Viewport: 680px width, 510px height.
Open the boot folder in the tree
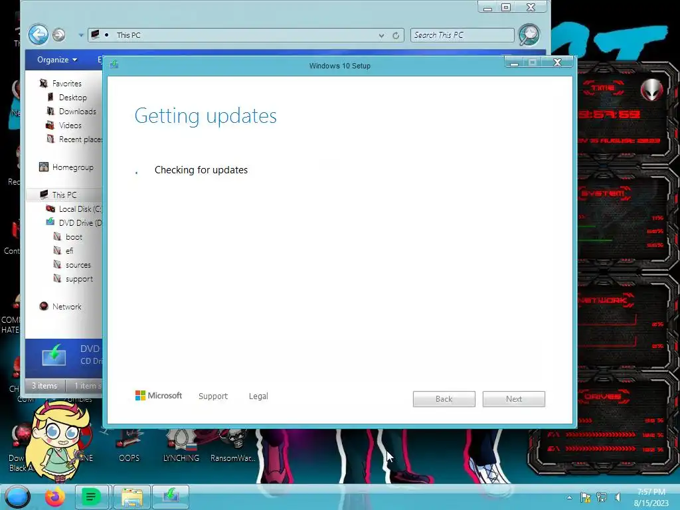coord(73,237)
